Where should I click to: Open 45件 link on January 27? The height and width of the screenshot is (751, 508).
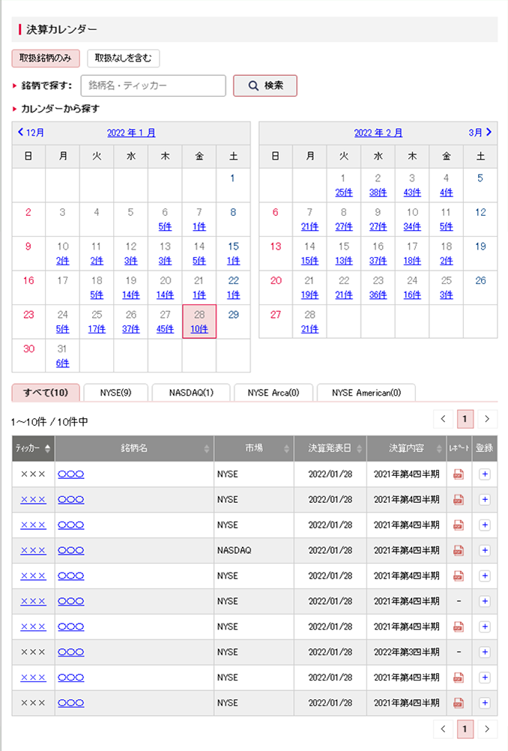coord(164,328)
